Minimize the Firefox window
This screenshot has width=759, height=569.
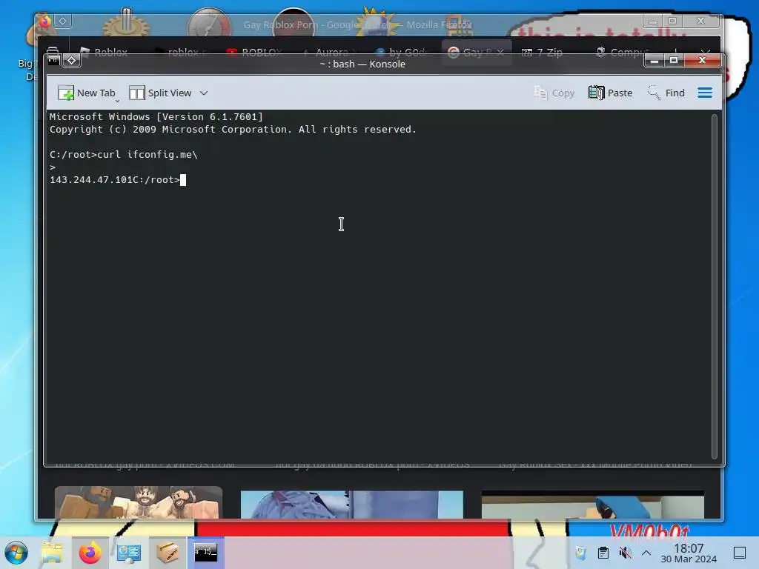click(652, 21)
